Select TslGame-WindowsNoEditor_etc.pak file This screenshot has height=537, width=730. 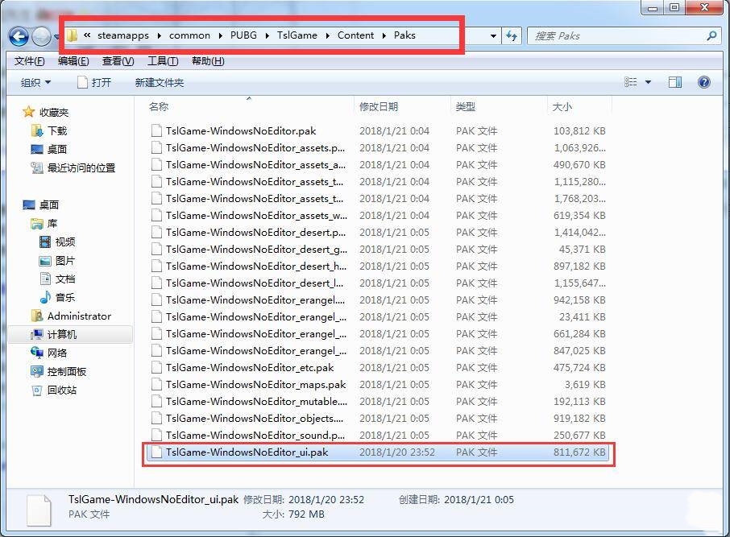pyautogui.click(x=378, y=368)
